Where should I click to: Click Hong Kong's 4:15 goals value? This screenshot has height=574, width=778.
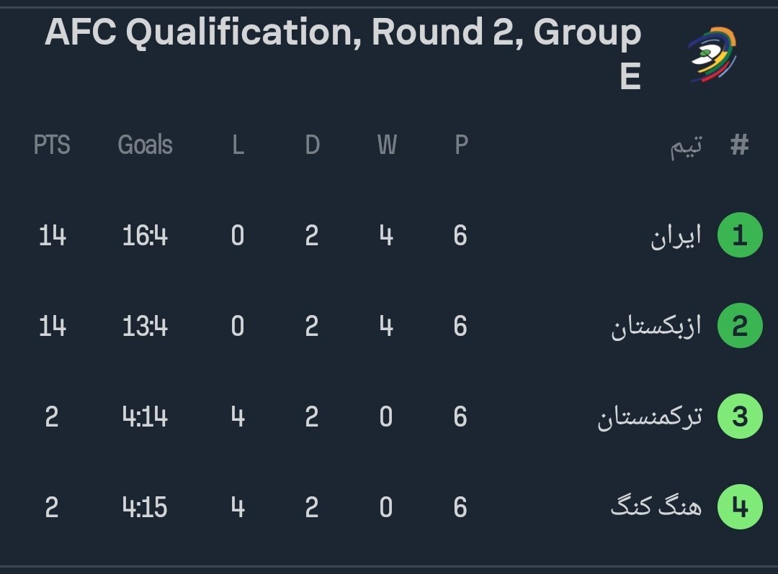tap(145, 508)
